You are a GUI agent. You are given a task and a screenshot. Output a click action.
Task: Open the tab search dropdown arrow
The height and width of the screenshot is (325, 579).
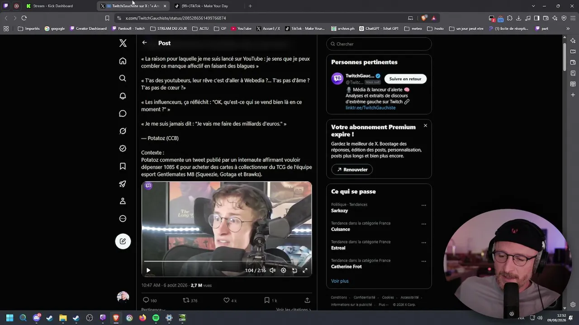(x=533, y=6)
